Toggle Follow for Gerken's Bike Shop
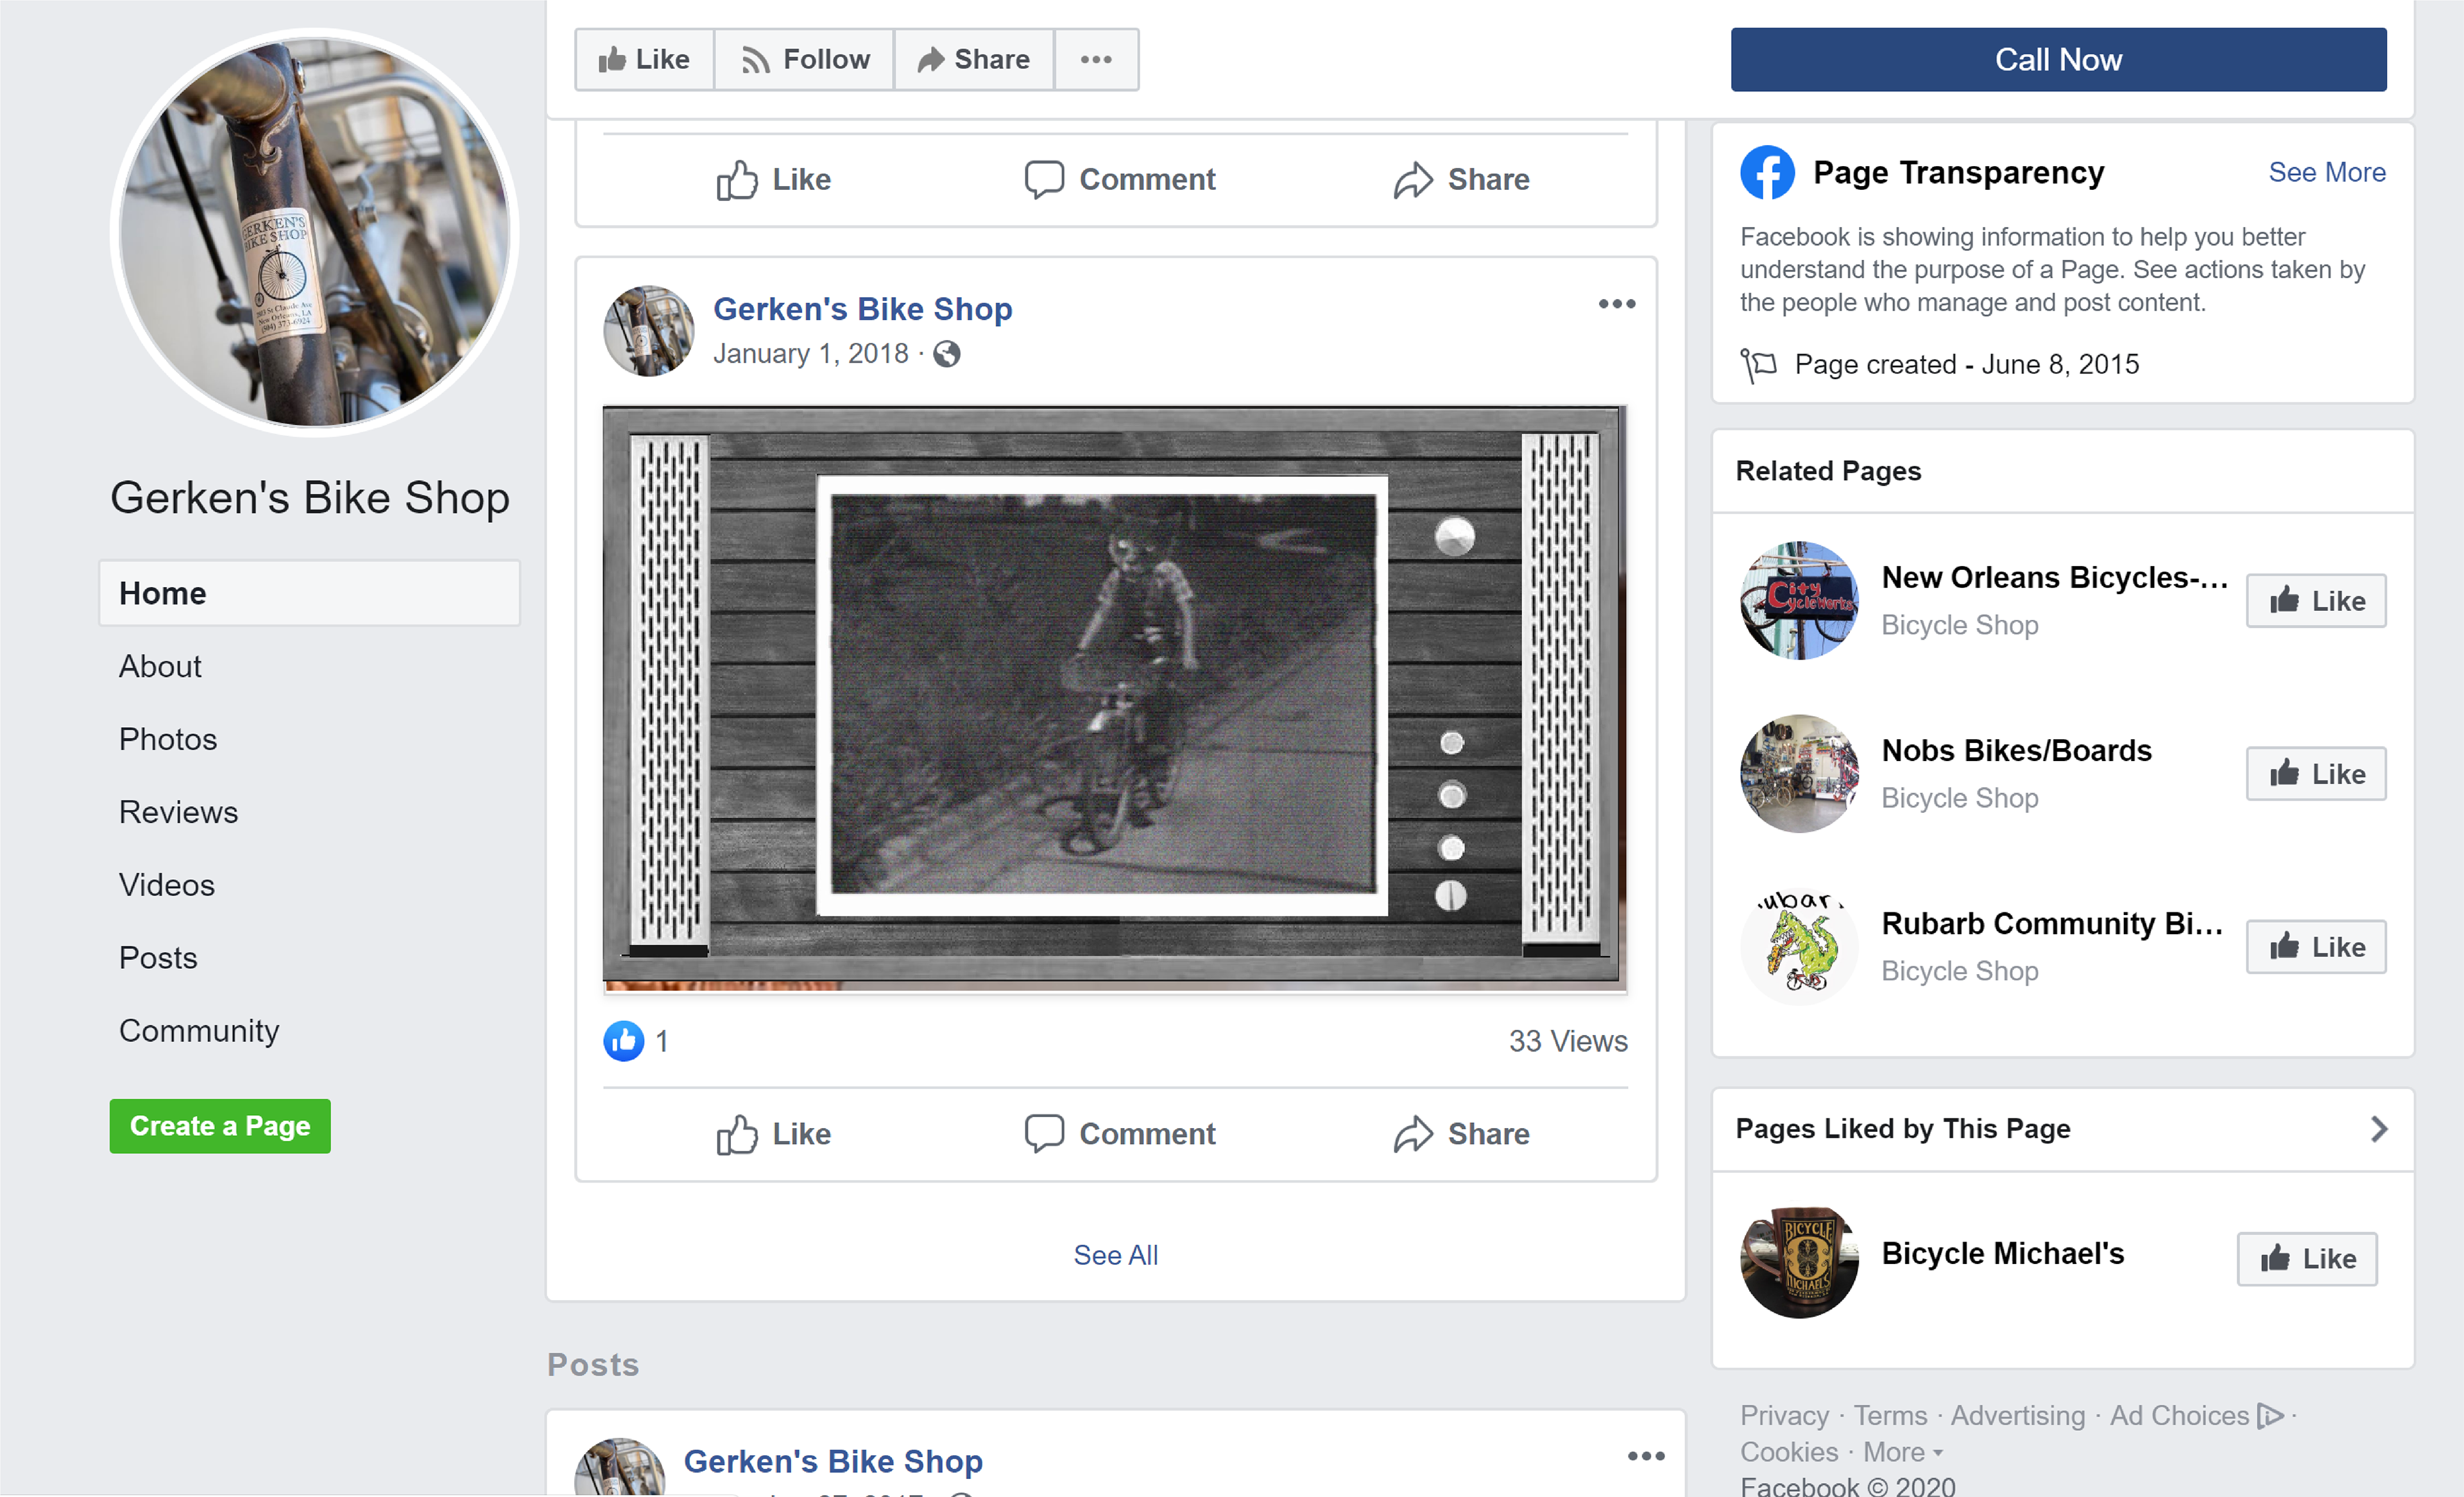The width and height of the screenshot is (2464, 1497). [804, 60]
